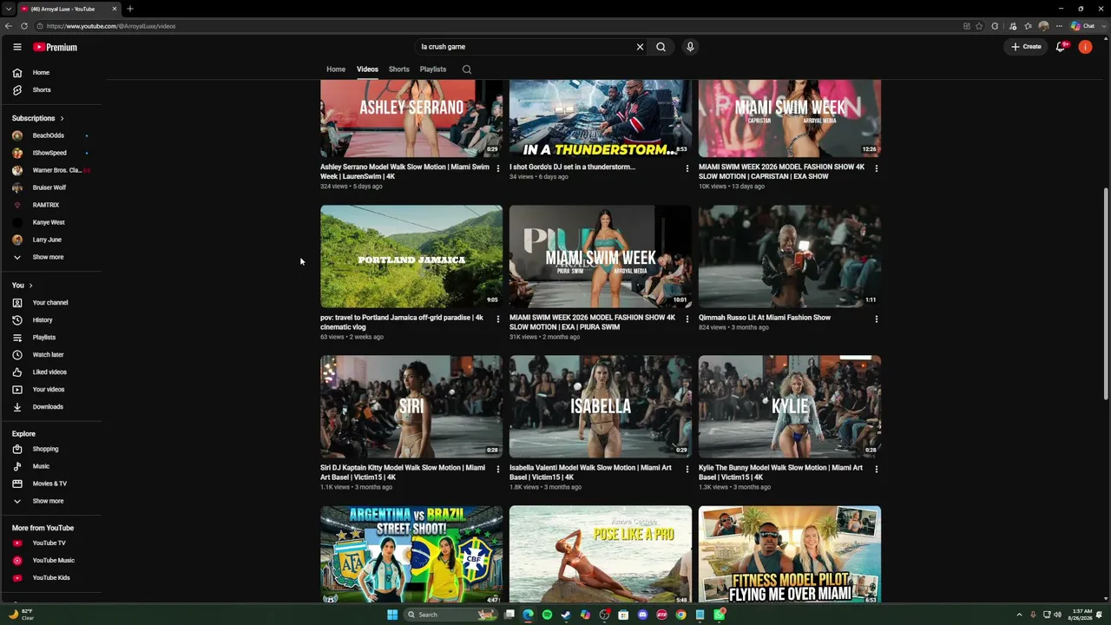Open more options for Qimmah Russo video
The width and height of the screenshot is (1111, 625).
pyautogui.click(x=877, y=319)
